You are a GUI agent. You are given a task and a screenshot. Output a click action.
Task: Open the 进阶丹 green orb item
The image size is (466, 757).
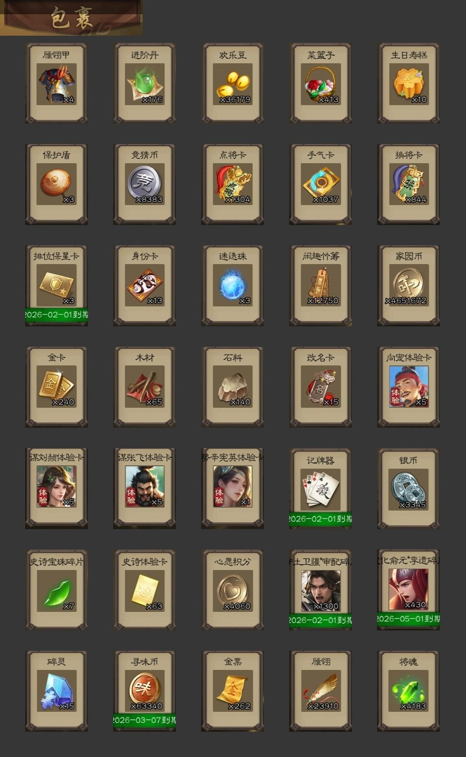(x=145, y=84)
